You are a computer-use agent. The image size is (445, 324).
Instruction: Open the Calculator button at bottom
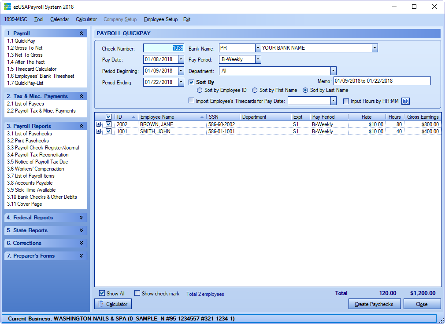click(113, 304)
